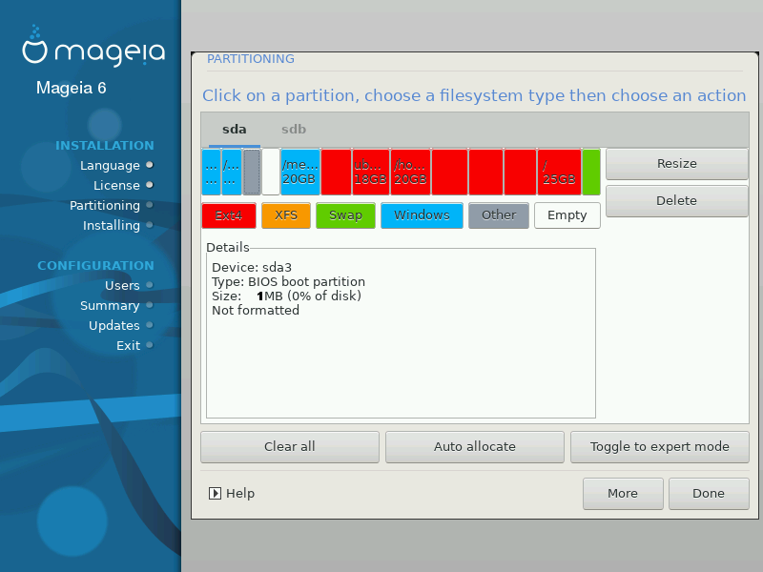This screenshot has height=572, width=763.
Task: Expand the Help section
Action: tap(232, 494)
